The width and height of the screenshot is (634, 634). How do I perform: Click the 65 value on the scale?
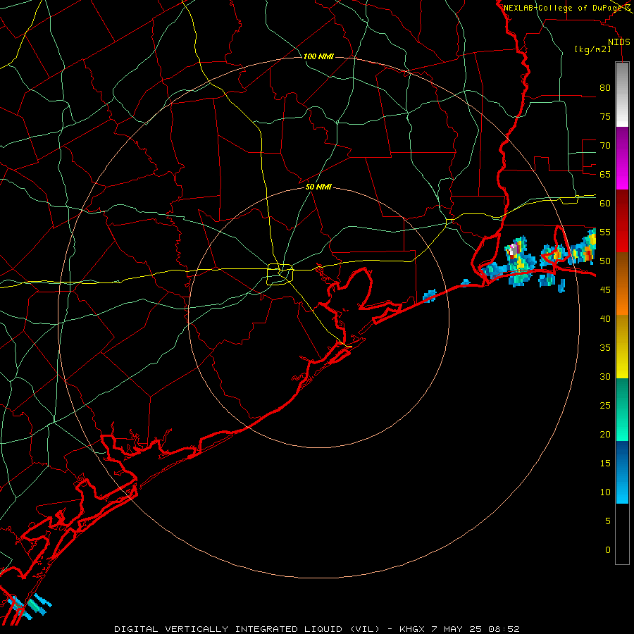coord(605,174)
